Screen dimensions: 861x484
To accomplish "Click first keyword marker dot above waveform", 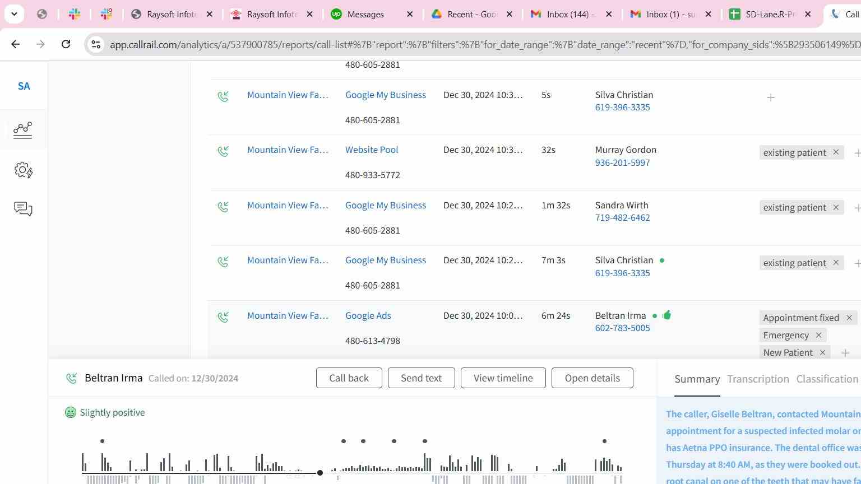I will [x=102, y=441].
